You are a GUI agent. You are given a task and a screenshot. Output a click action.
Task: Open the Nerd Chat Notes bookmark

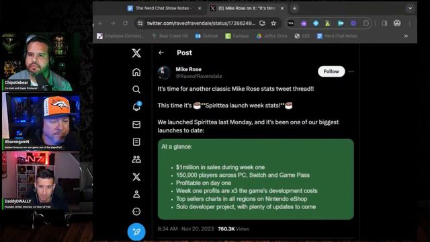[337, 36]
